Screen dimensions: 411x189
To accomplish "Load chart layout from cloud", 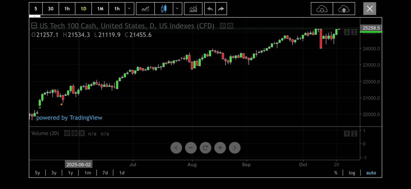I will click(322, 9).
